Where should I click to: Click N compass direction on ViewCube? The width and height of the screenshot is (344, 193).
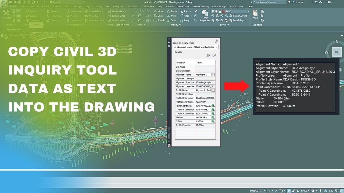point(337,42)
